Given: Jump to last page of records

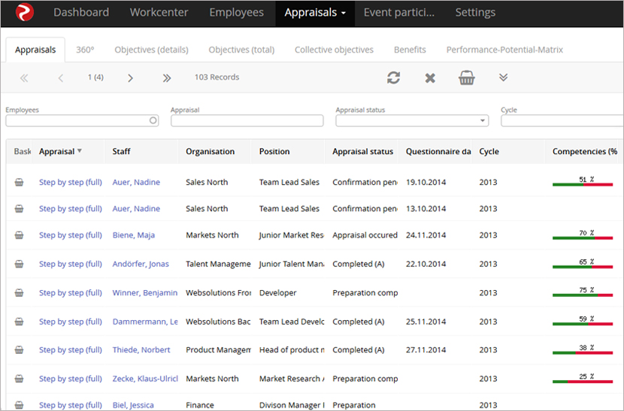Looking at the screenshot, I should (x=166, y=77).
